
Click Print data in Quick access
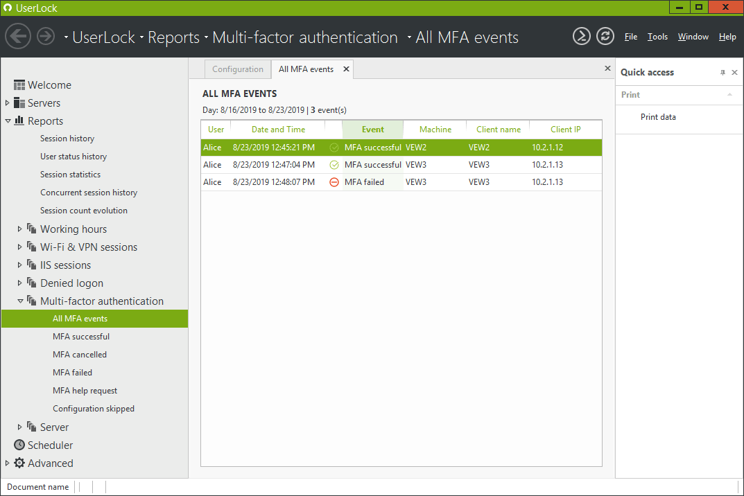pos(657,117)
